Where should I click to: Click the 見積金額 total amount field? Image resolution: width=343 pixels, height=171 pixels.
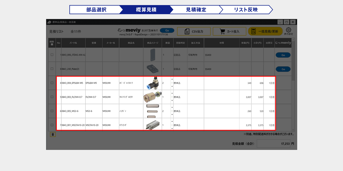(x=273, y=143)
